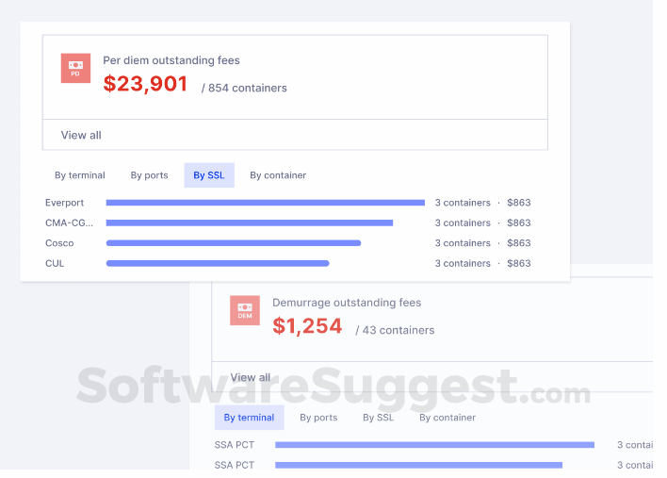Open View all under demurrage fees
The width and height of the screenshot is (667, 478).
(251, 377)
